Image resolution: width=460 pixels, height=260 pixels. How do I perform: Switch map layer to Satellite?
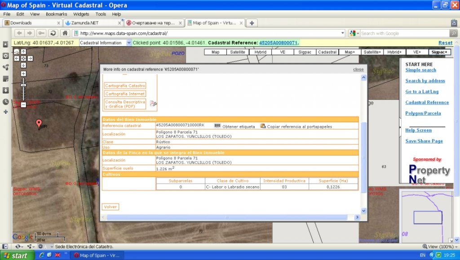pos(238,52)
